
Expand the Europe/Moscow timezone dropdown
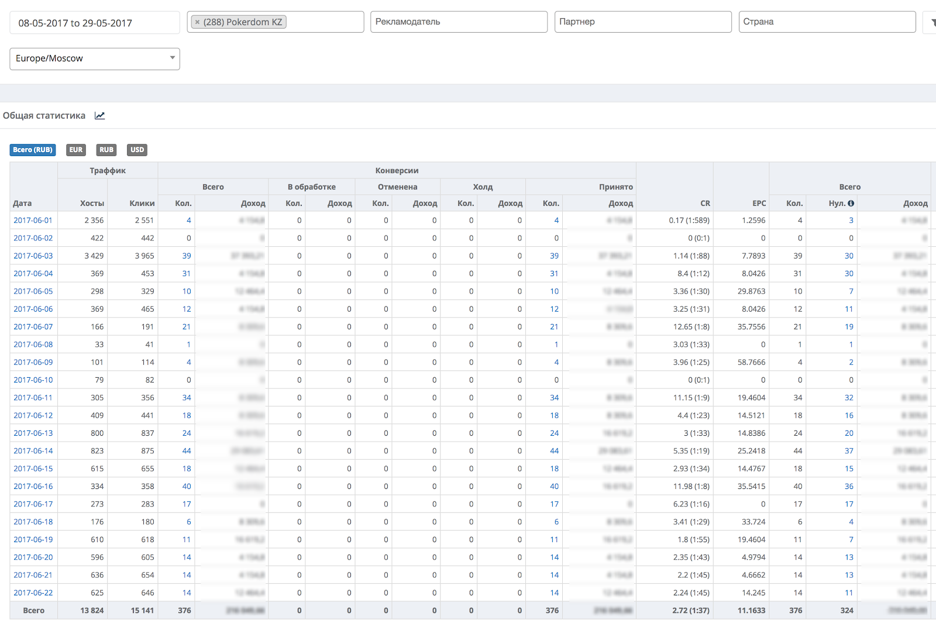tap(95, 58)
